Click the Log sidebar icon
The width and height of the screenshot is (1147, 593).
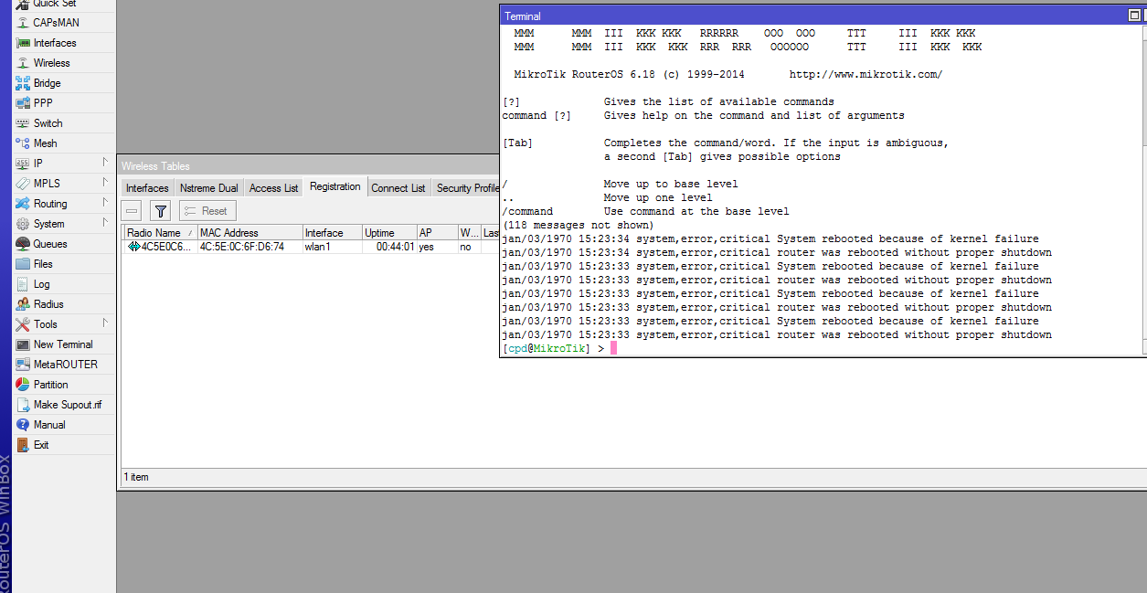pyautogui.click(x=23, y=284)
